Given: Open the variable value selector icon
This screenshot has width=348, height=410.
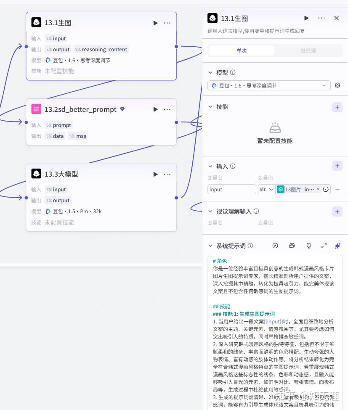Looking at the screenshot, I should (x=326, y=189).
